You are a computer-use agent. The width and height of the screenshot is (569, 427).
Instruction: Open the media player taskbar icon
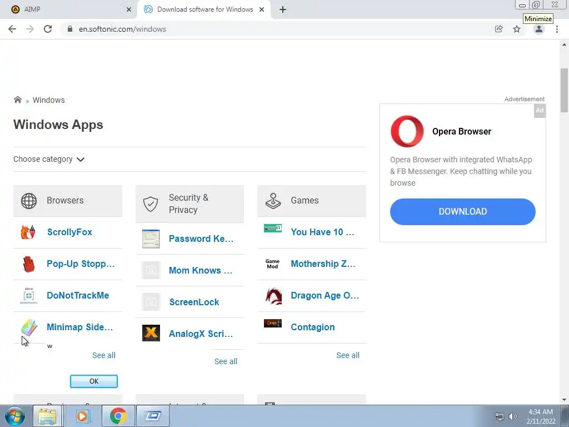pyautogui.click(x=82, y=416)
